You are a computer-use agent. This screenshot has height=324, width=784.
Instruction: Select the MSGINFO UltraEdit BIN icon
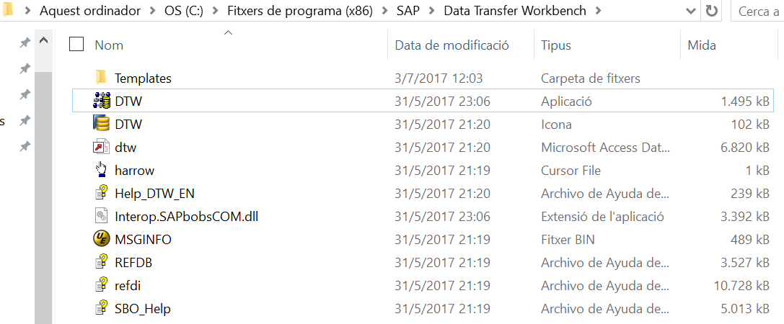pos(102,239)
